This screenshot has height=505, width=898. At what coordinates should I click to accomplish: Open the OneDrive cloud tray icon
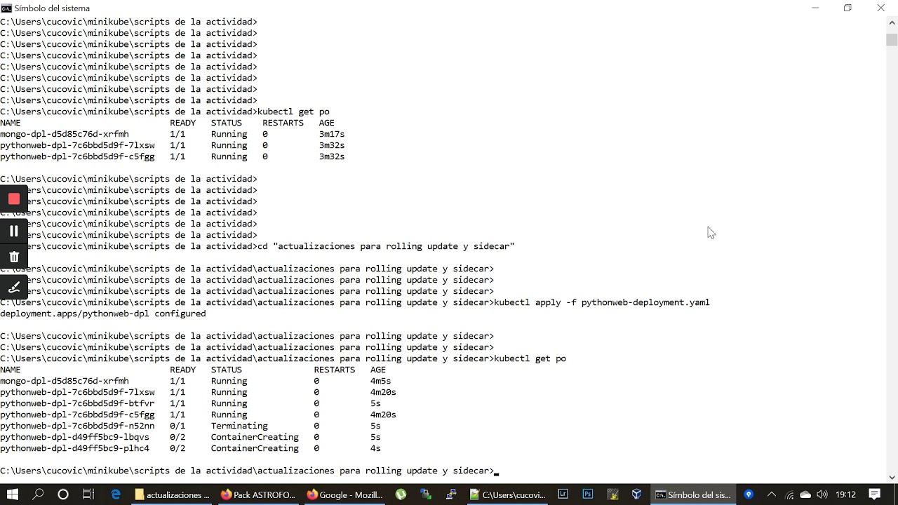805,495
